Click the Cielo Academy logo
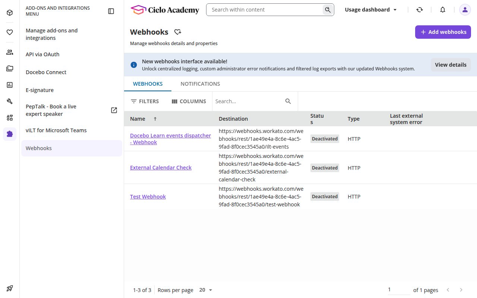This screenshot has height=298, width=477. (165, 10)
